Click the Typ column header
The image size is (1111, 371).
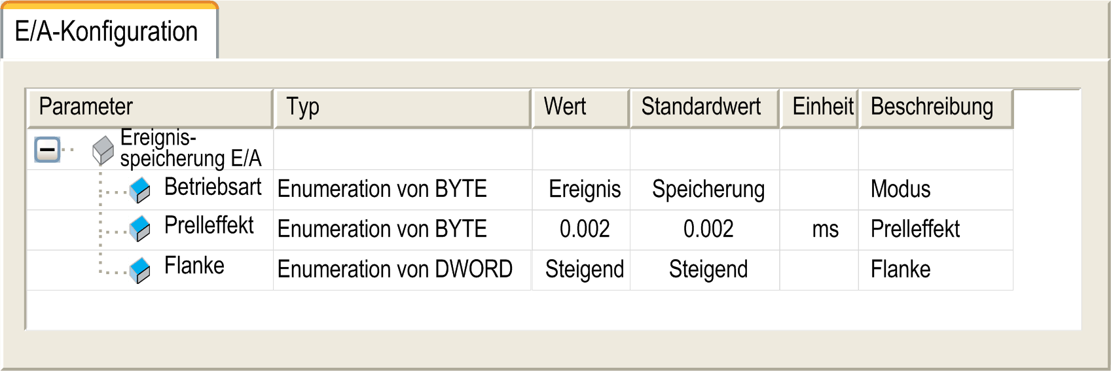click(403, 108)
